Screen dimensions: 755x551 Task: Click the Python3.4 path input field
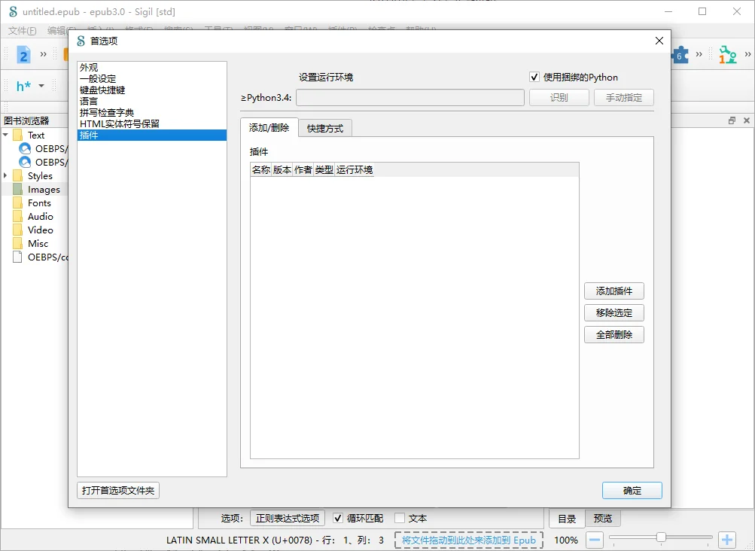point(409,98)
